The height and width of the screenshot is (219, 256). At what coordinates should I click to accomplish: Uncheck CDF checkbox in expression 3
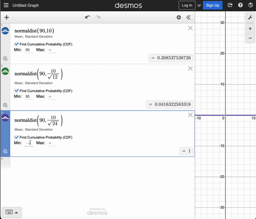(x=17, y=137)
